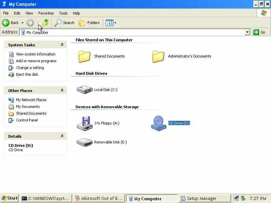Switch to C:\WINDOWS\syst... taskbar window
Image resolution: width=271 pixels, height=203 pixels.
(46, 198)
